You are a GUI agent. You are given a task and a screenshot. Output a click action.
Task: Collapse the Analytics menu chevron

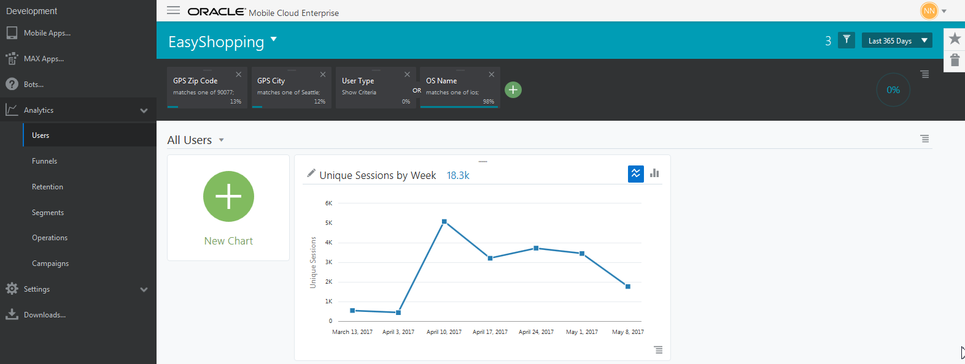[144, 111]
